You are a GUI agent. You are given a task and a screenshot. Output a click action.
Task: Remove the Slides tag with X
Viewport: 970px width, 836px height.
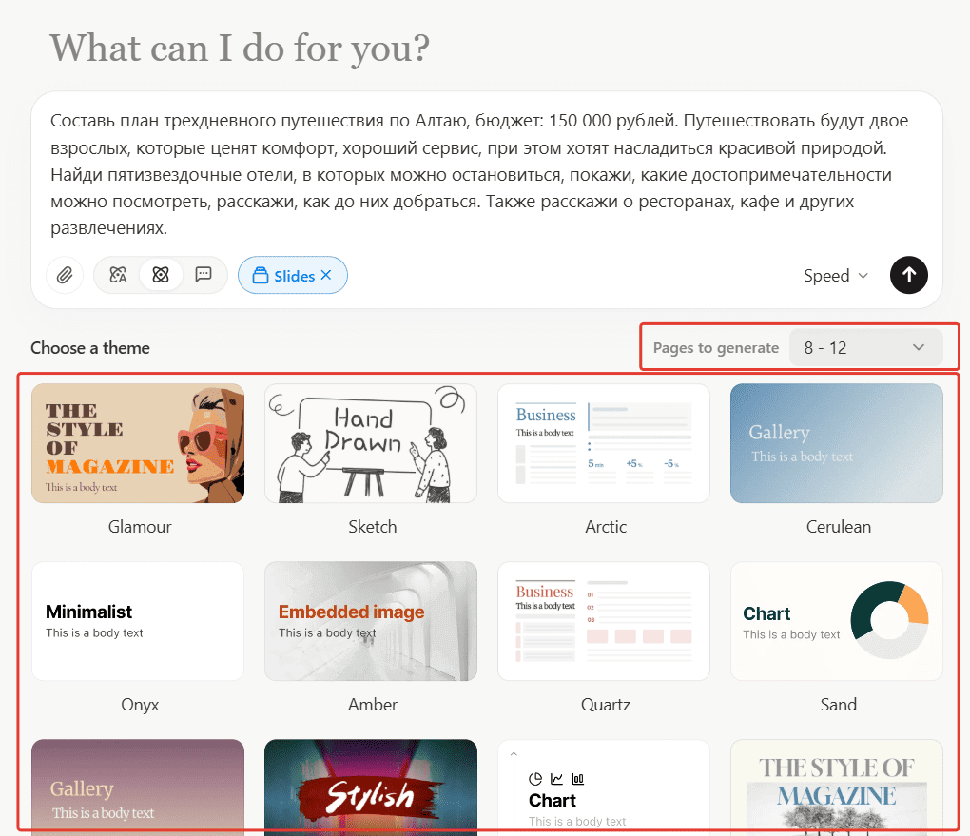[326, 275]
